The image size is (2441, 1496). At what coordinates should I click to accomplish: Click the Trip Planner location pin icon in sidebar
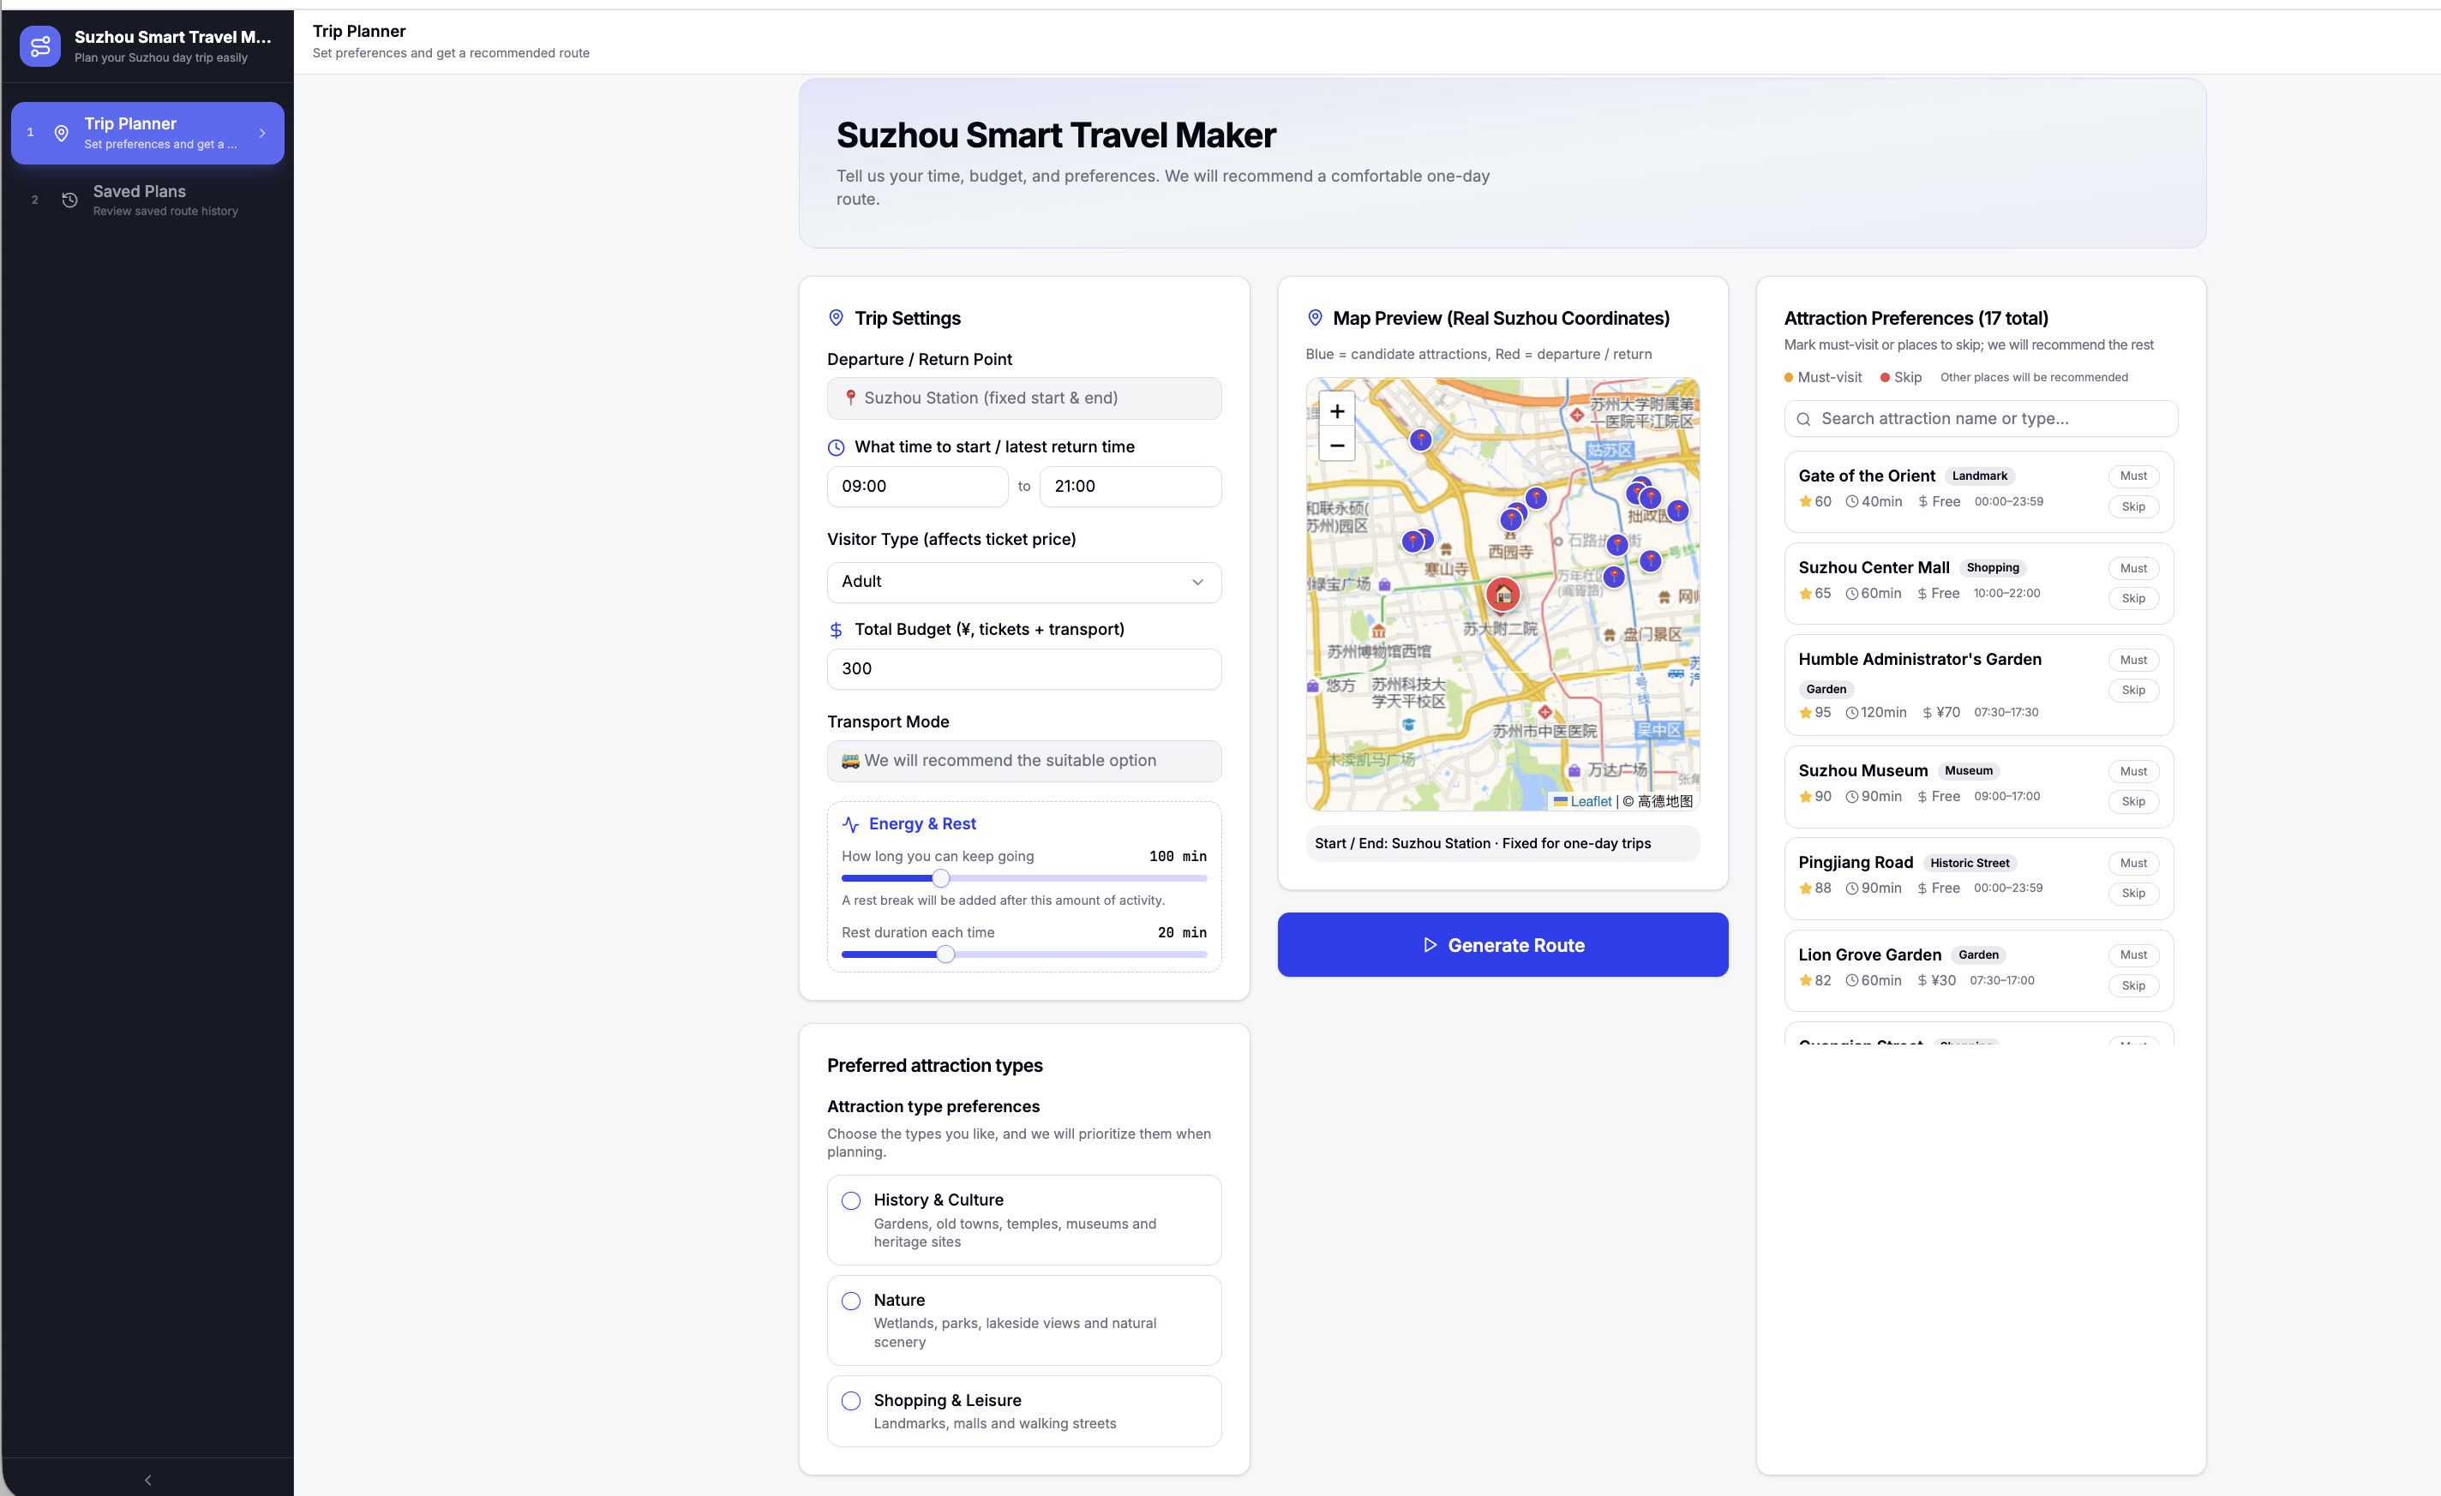[x=62, y=133]
